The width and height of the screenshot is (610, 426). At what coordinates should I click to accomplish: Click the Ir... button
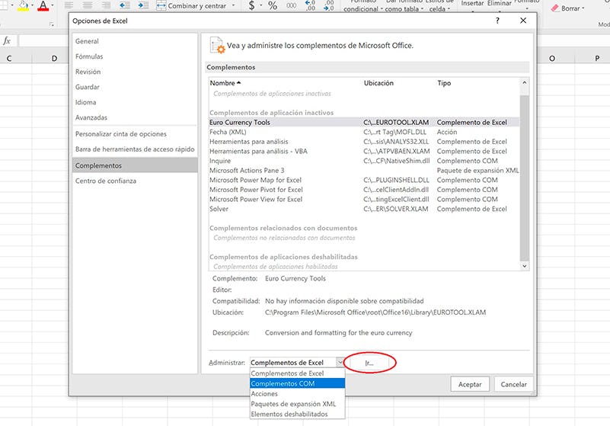[x=369, y=363]
